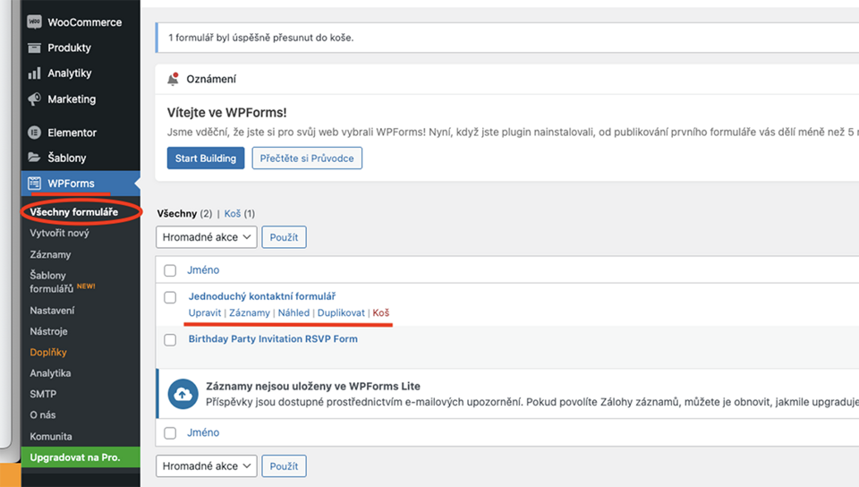Click Přečtěte si Průvodce button
The width and height of the screenshot is (859, 487).
point(307,158)
